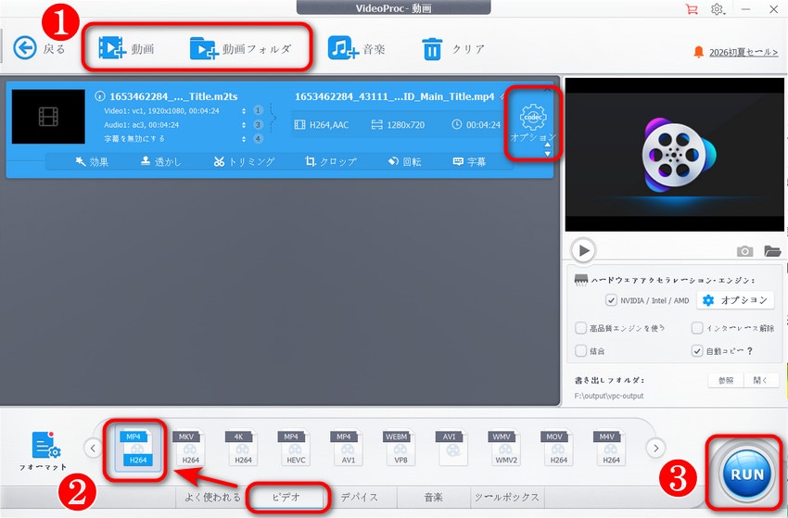Switch to 音楽 tab at bottom
The image size is (788, 518).
point(434,498)
